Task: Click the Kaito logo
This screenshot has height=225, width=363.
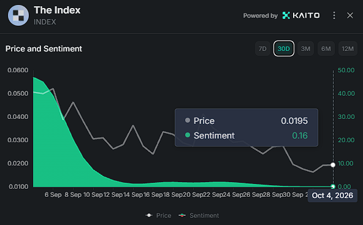Action: click(301, 15)
